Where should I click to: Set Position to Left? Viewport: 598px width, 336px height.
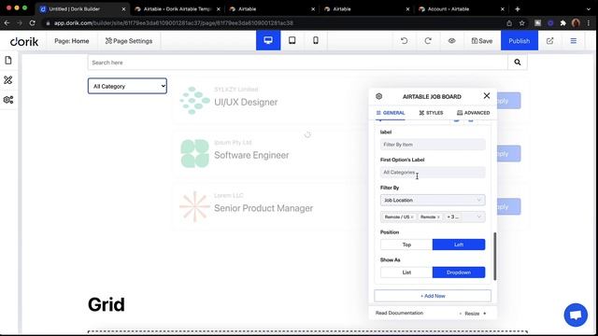tap(459, 245)
